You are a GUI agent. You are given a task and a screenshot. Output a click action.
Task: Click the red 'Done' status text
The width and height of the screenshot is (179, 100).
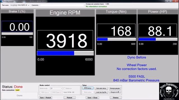(x=18, y=87)
